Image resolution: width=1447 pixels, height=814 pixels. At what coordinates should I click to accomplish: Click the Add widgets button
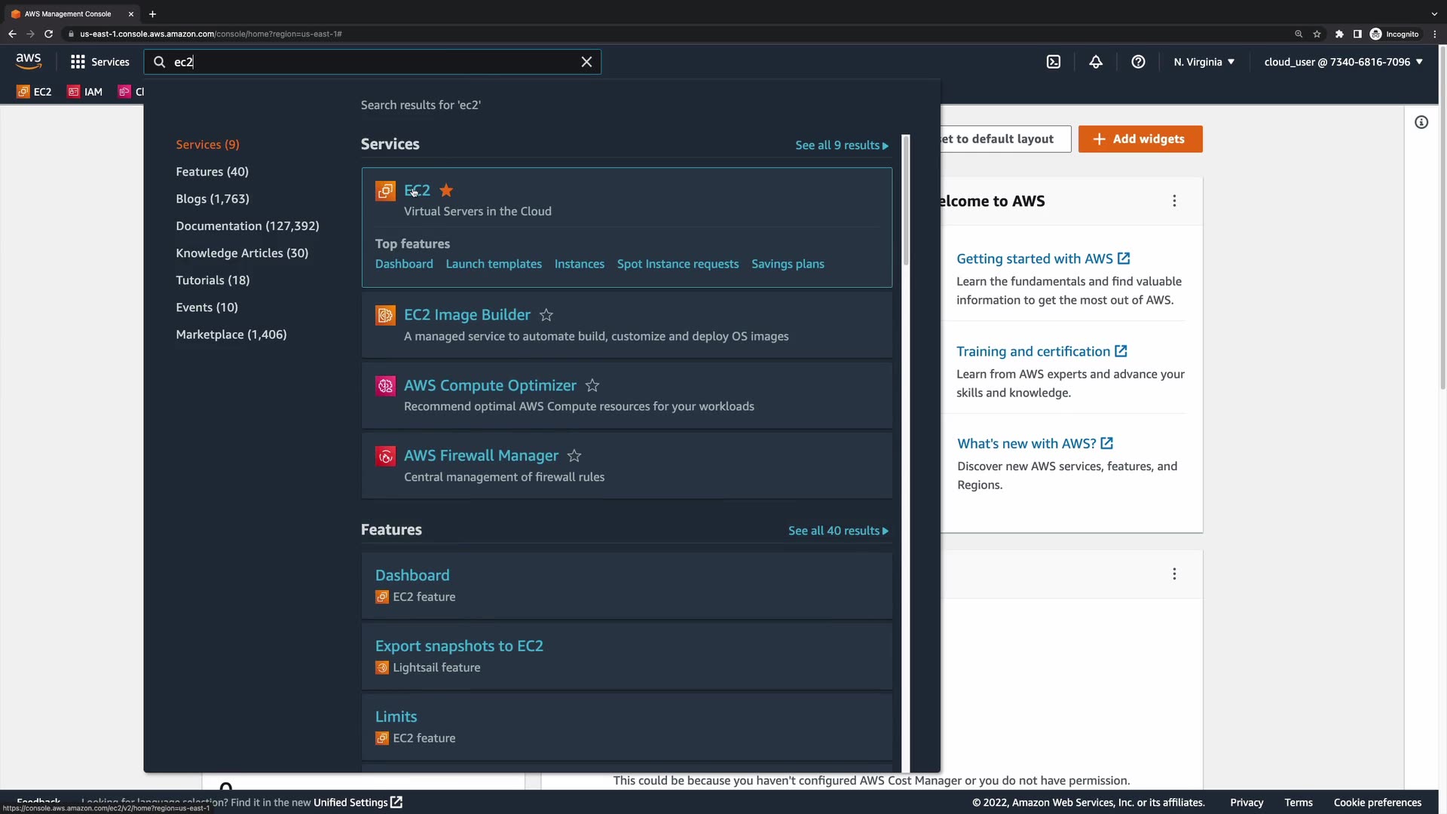[x=1140, y=139]
